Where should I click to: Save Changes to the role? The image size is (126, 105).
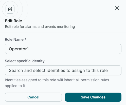coord(93,97)
